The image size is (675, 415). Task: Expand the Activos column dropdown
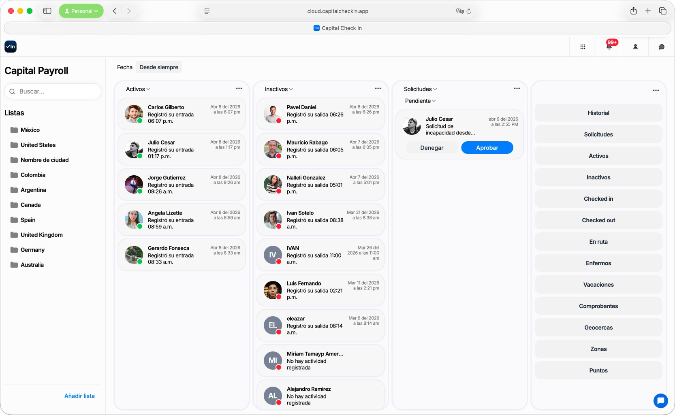click(138, 89)
